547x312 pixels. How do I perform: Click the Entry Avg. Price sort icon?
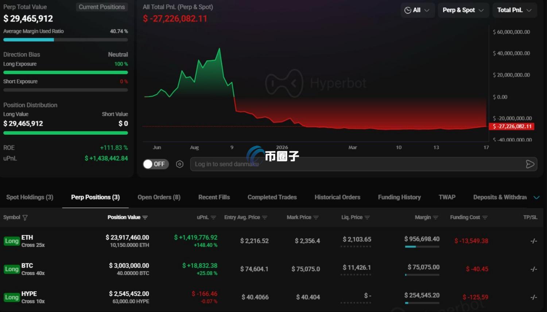[x=265, y=217]
